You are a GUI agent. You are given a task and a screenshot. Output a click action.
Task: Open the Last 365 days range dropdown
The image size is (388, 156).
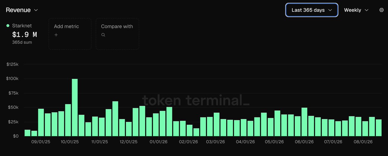312,10
